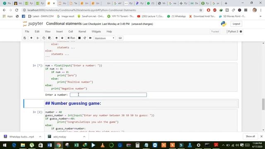Open the Apps bookmarks shortcut
The height and width of the screenshot is (149, 265).
pos(7,17)
